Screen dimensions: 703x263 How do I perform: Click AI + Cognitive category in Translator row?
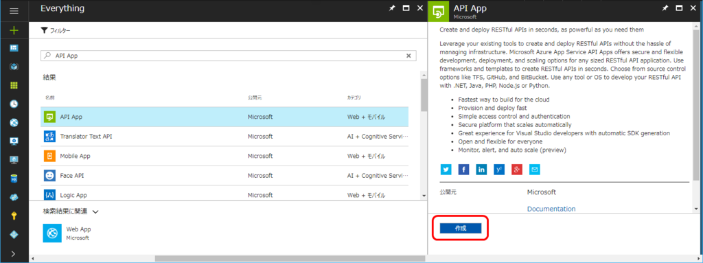tap(378, 137)
